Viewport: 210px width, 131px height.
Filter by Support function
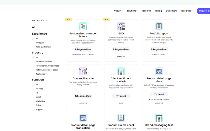point(40,110)
